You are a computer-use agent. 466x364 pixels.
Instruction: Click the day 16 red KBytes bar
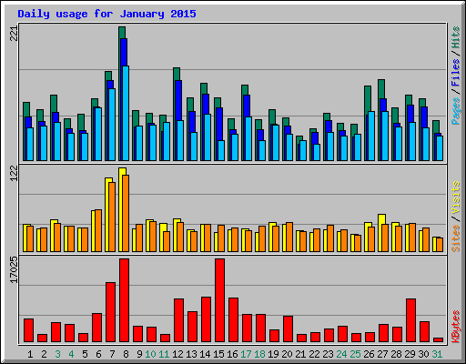pyautogui.click(x=233, y=319)
